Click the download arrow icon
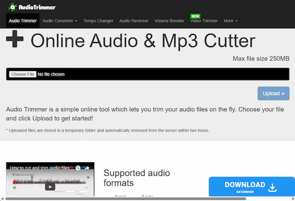The width and height of the screenshot is (295, 201). pos(272,188)
